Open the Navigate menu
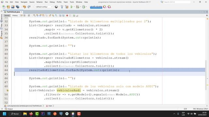This screenshot has height=117, width=209. (x=24, y=2)
